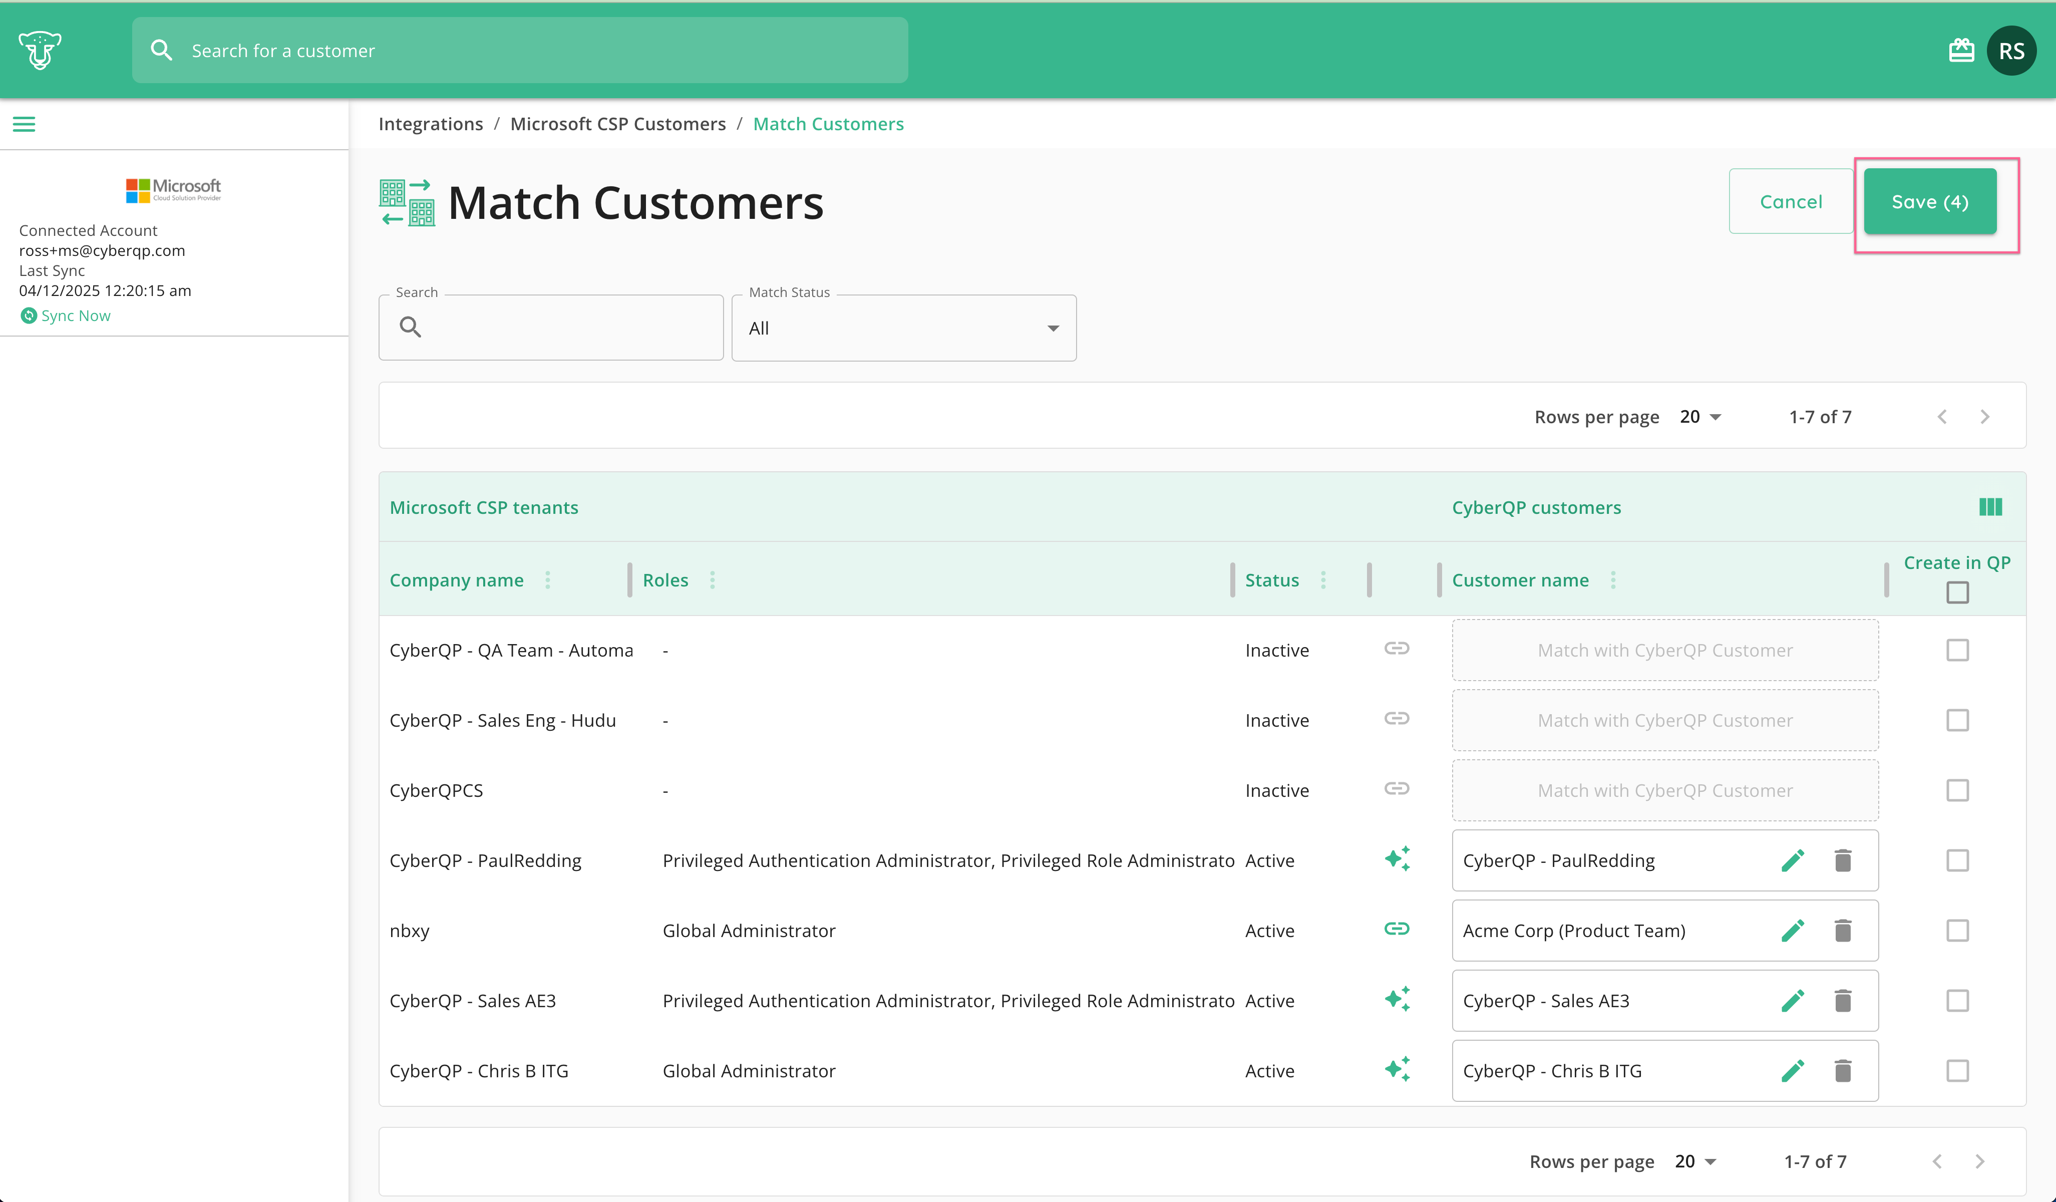Click the nbxy company name cell
Image resolution: width=2056 pixels, height=1202 pixels.
tap(410, 931)
